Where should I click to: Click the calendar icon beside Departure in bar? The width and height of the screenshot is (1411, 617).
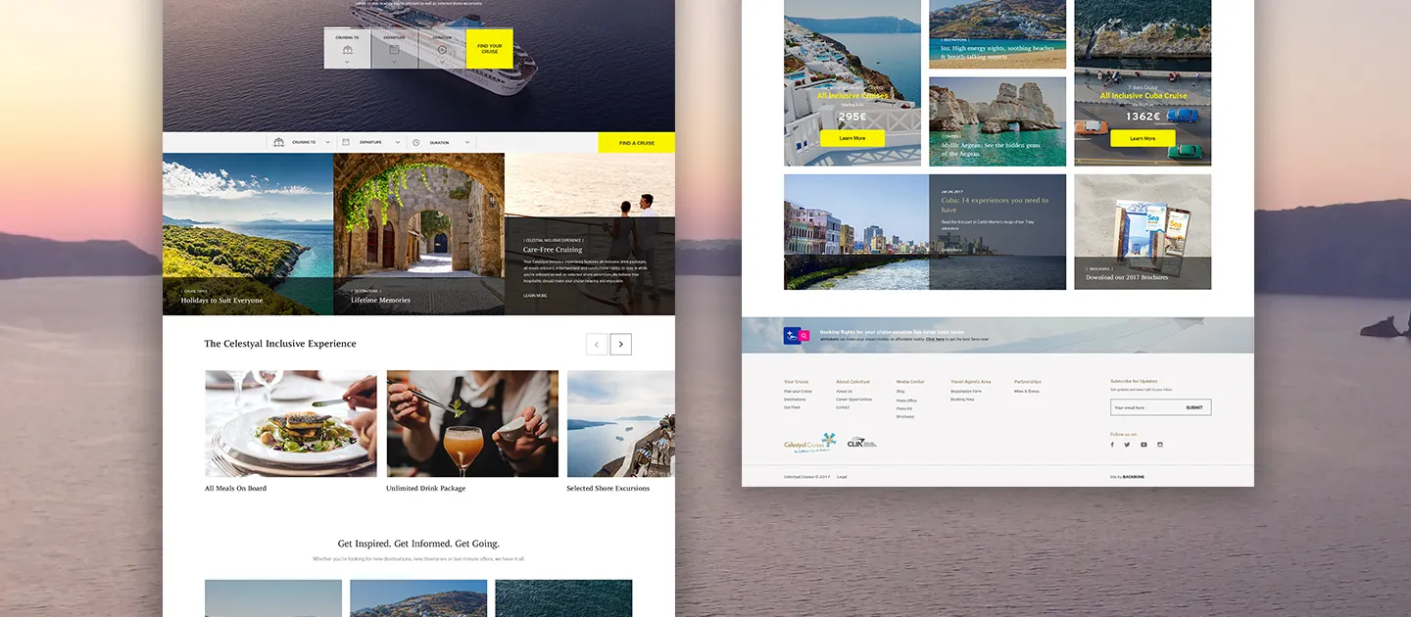point(346,143)
